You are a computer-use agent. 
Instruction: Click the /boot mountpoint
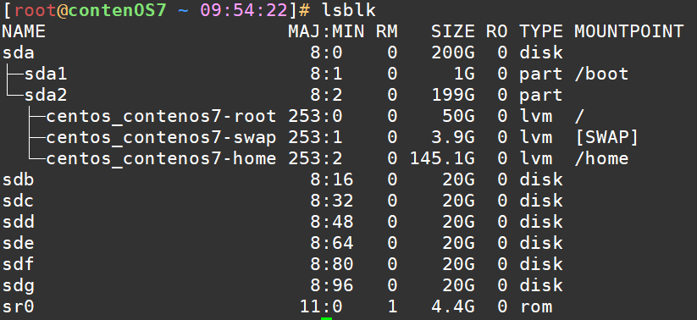[601, 74]
